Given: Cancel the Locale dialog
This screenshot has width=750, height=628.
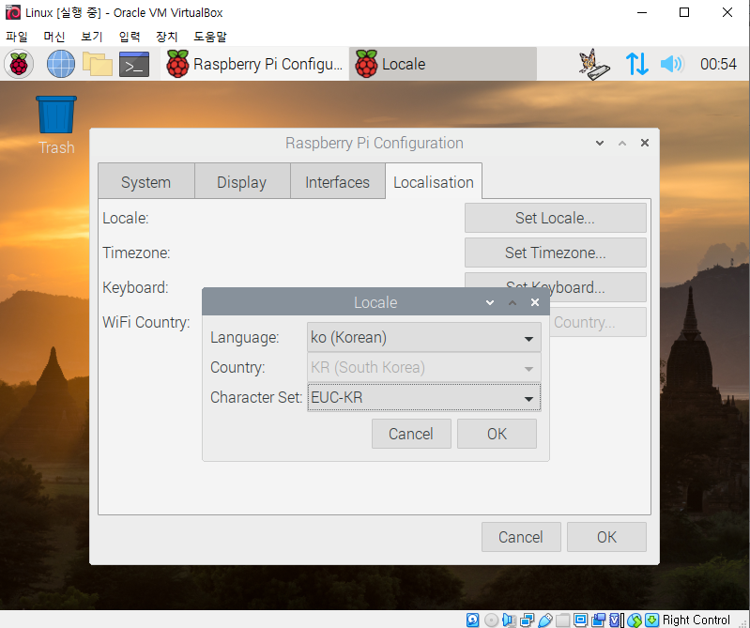Looking at the screenshot, I should click(411, 434).
